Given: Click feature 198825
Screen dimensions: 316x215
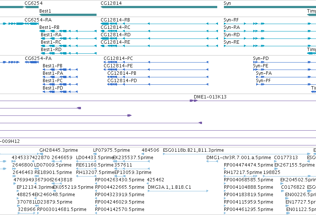Looking at the screenshot, I should [272, 172].
